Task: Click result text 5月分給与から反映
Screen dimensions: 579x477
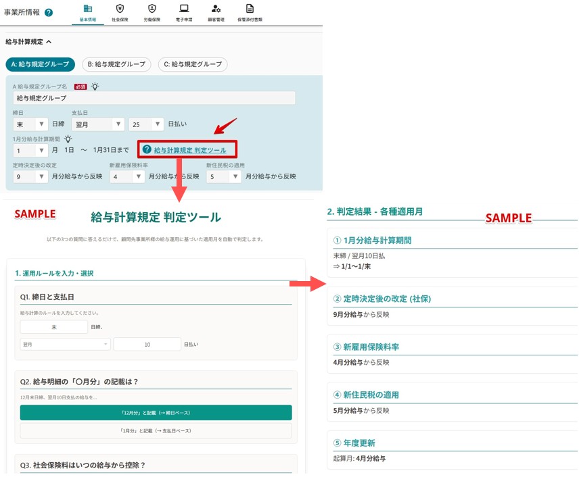Action: (361, 410)
